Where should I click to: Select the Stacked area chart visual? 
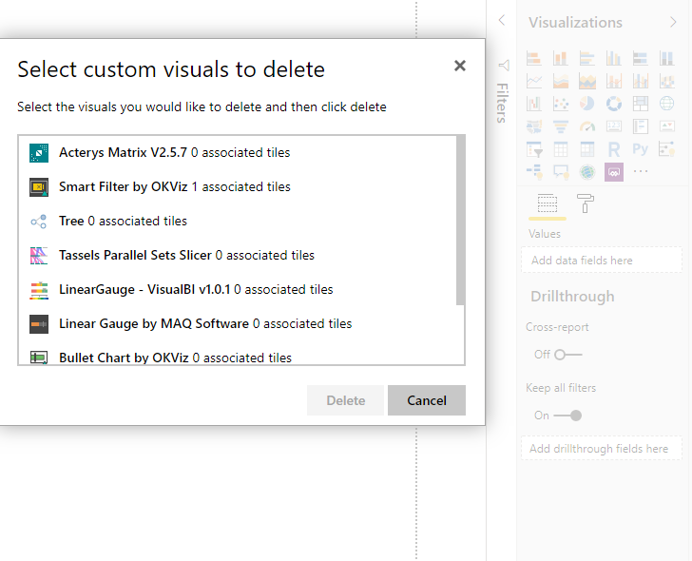587,81
